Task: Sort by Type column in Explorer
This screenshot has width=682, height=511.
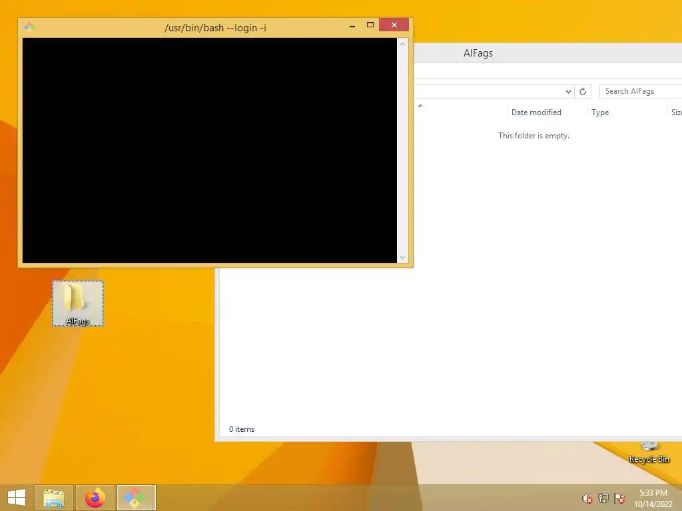Action: point(600,112)
